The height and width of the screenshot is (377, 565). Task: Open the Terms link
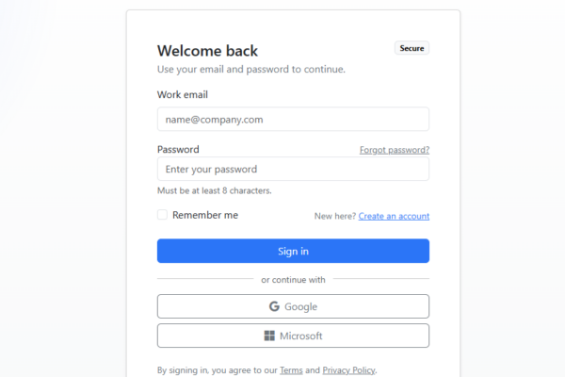tap(291, 370)
